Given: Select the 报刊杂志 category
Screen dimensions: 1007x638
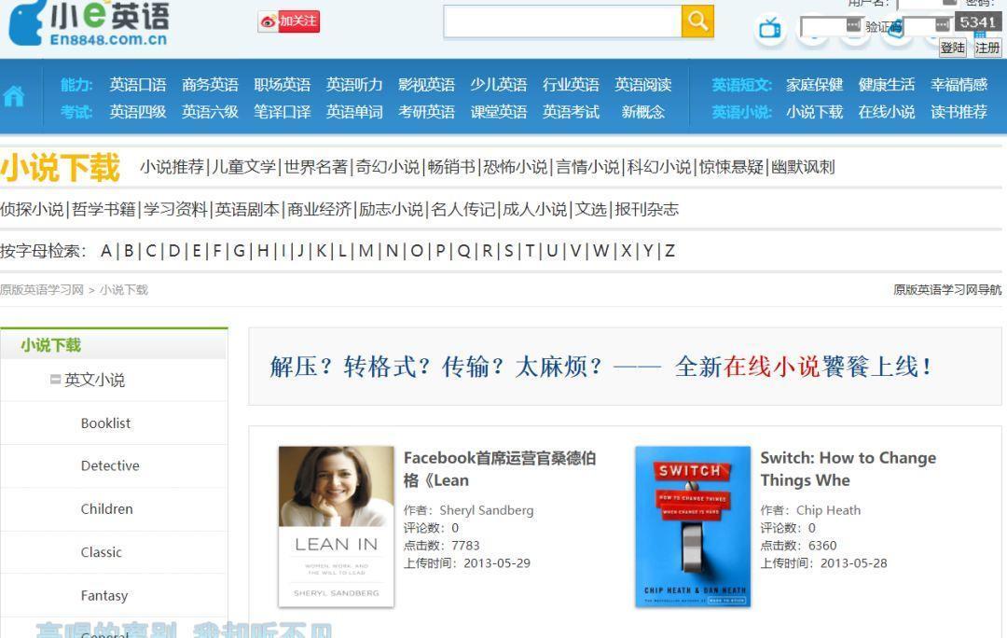Looking at the screenshot, I should [x=647, y=210].
